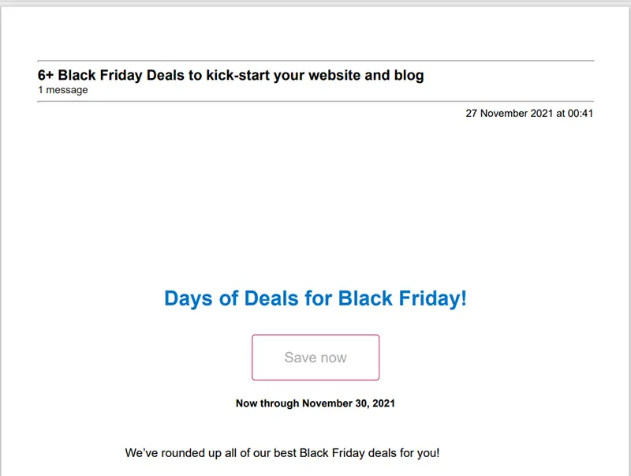Click the "00:41" time in the timestamp
Viewport: 631px width, 476px height.
pyautogui.click(x=580, y=114)
